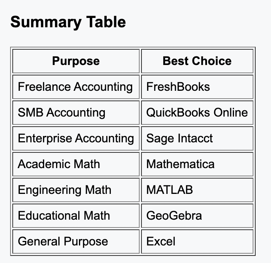Screen dimensions: 271x263
Task: Select the Purpose column header
Action: (x=76, y=61)
